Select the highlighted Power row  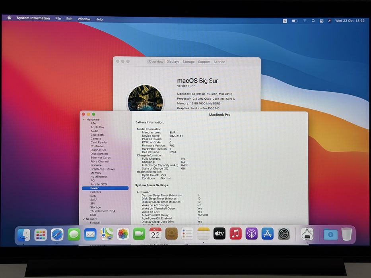(x=105, y=188)
